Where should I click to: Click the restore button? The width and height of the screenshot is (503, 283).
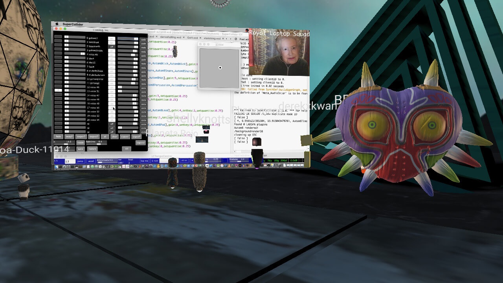92,149
